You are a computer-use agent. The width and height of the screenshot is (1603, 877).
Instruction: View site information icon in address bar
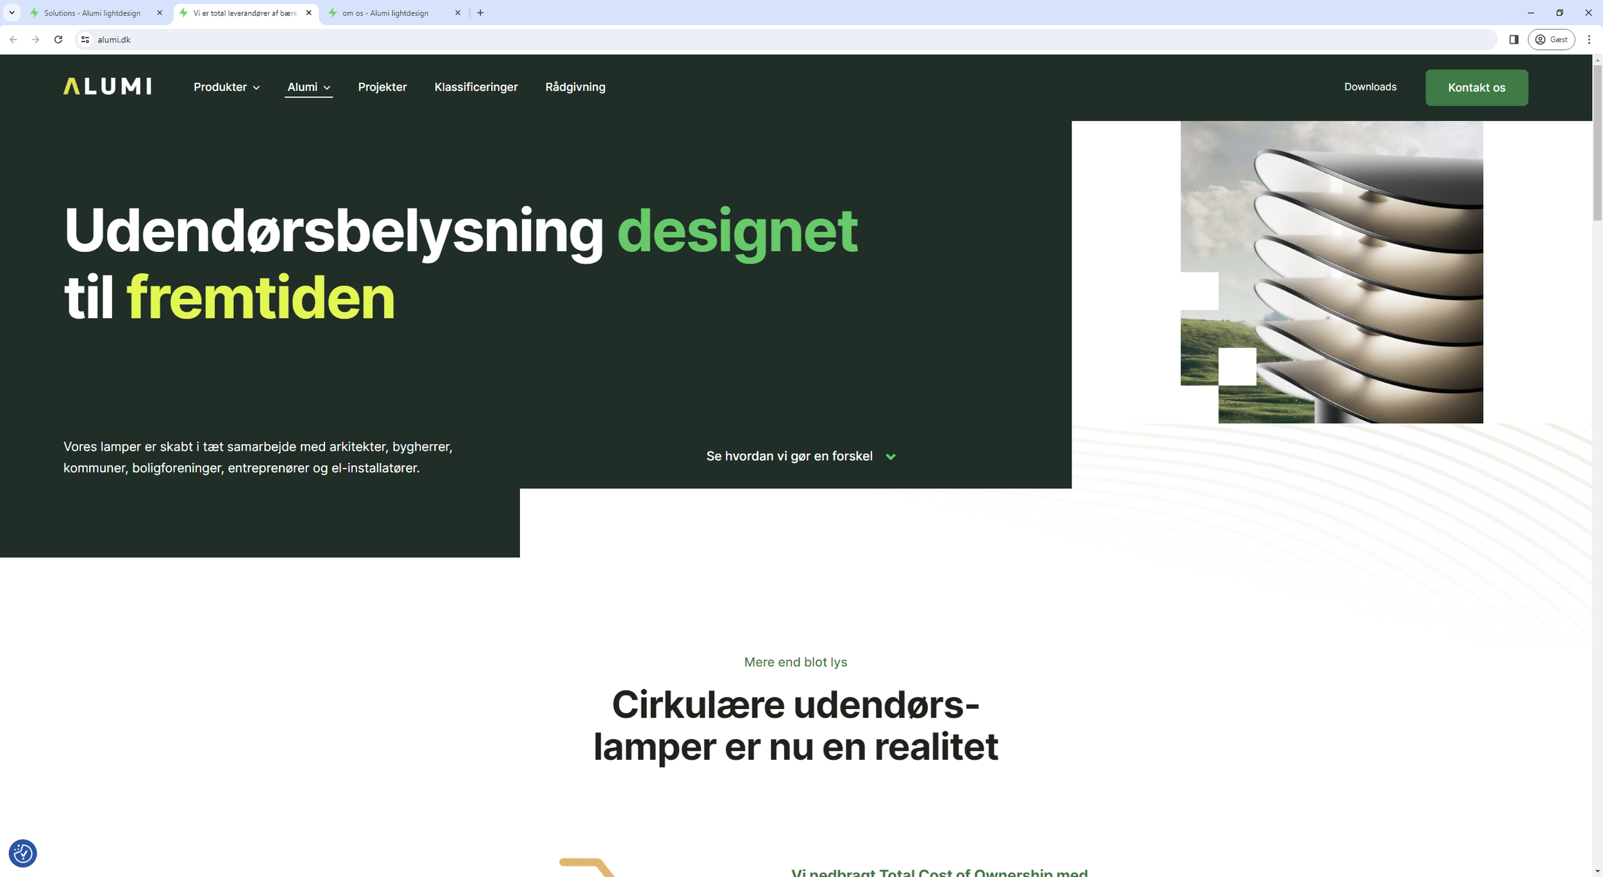click(85, 40)
